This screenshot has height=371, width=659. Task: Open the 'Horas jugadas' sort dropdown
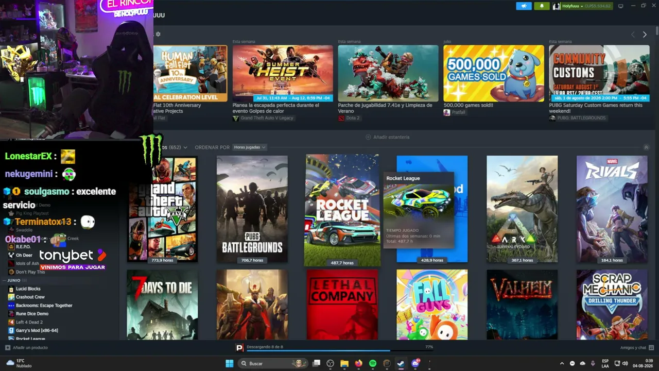click(x=249, y=147)
